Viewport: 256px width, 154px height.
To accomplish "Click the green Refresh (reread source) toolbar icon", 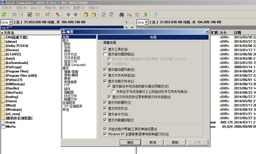I will point(4,14).
